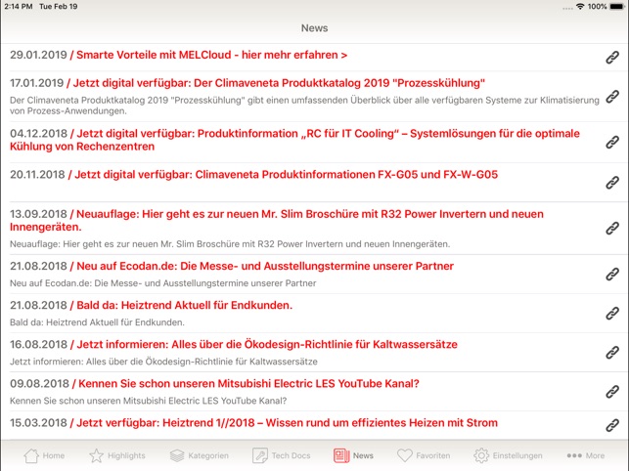Tap the Einstellungen gear icon
The image size is (629, 471).
481,455
